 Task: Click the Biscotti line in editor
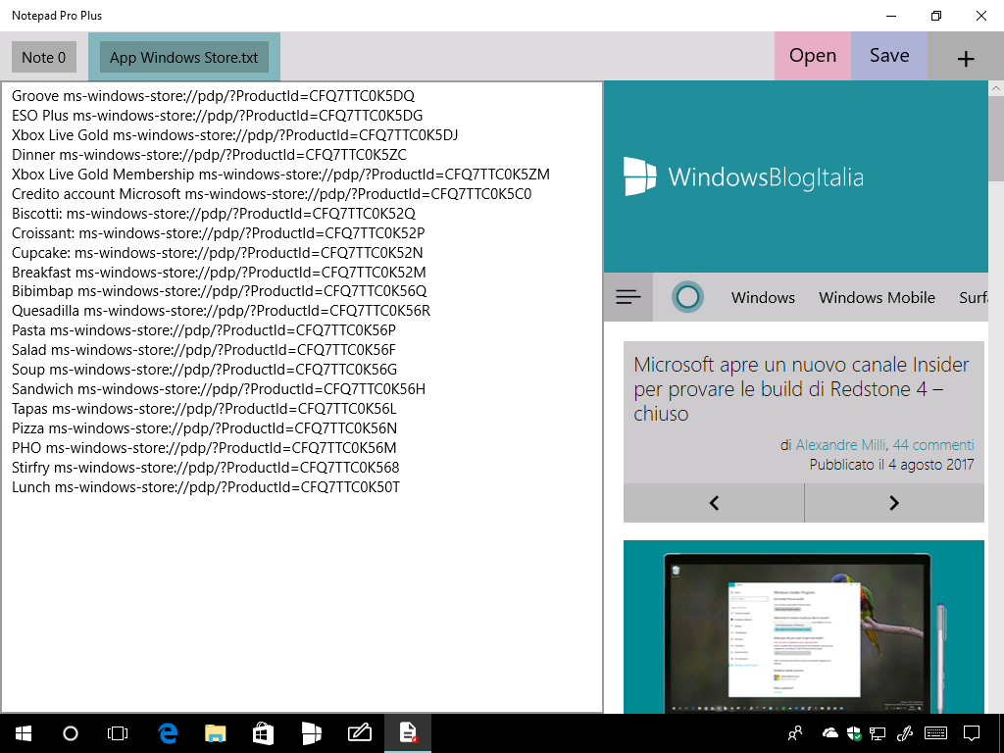coord(213,213)
